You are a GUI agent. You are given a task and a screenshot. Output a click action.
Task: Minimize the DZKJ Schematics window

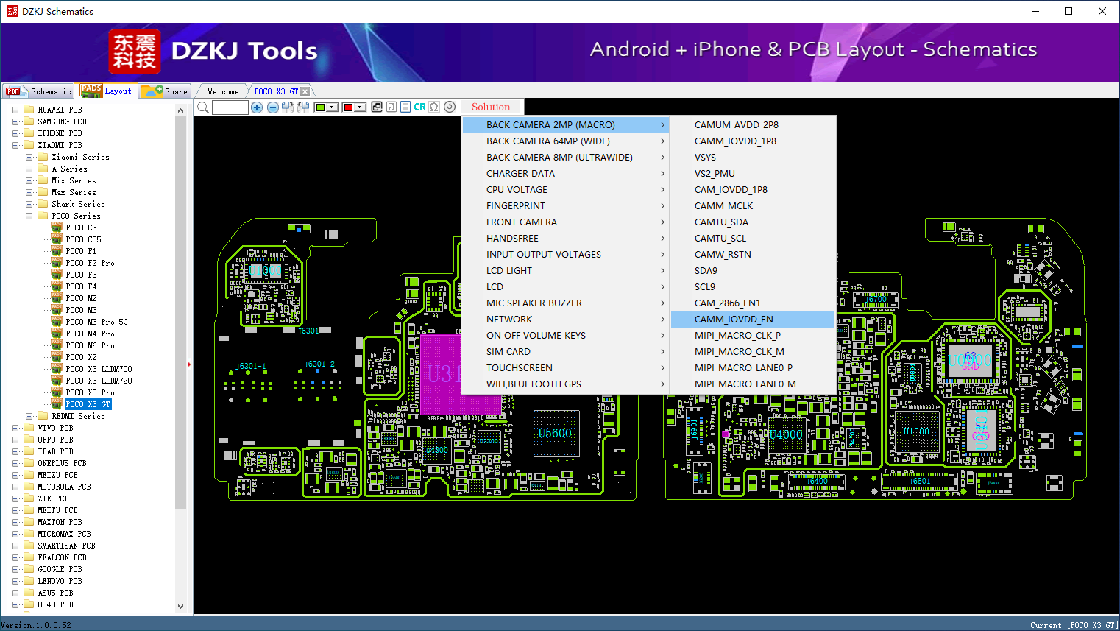pyautogui.click(x=1035, y=11)
